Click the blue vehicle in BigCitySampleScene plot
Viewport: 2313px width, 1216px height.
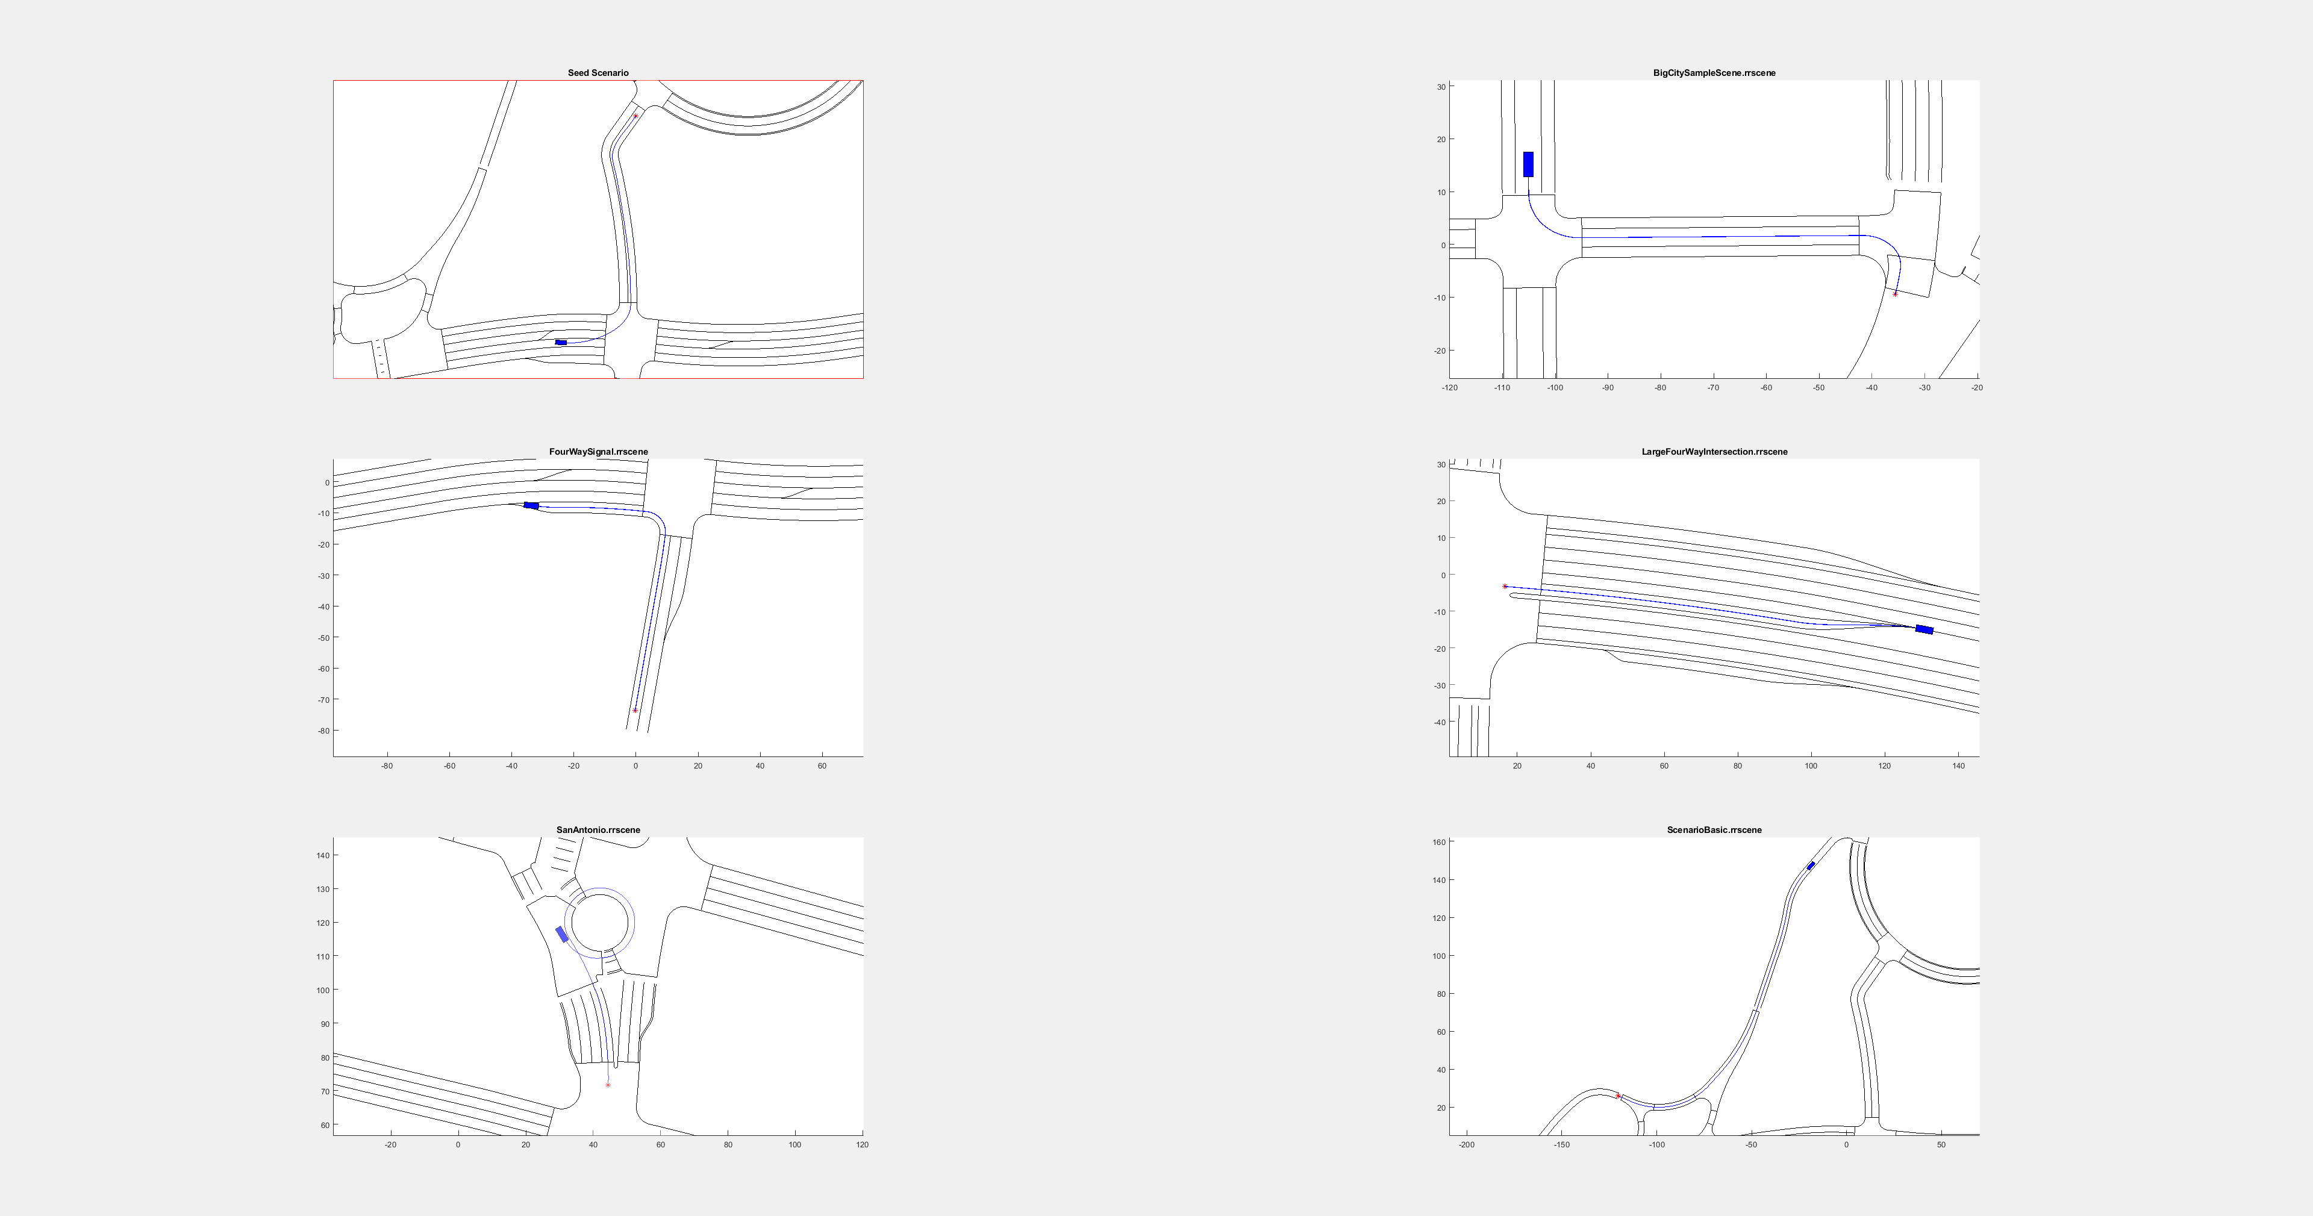point(1528,164)
